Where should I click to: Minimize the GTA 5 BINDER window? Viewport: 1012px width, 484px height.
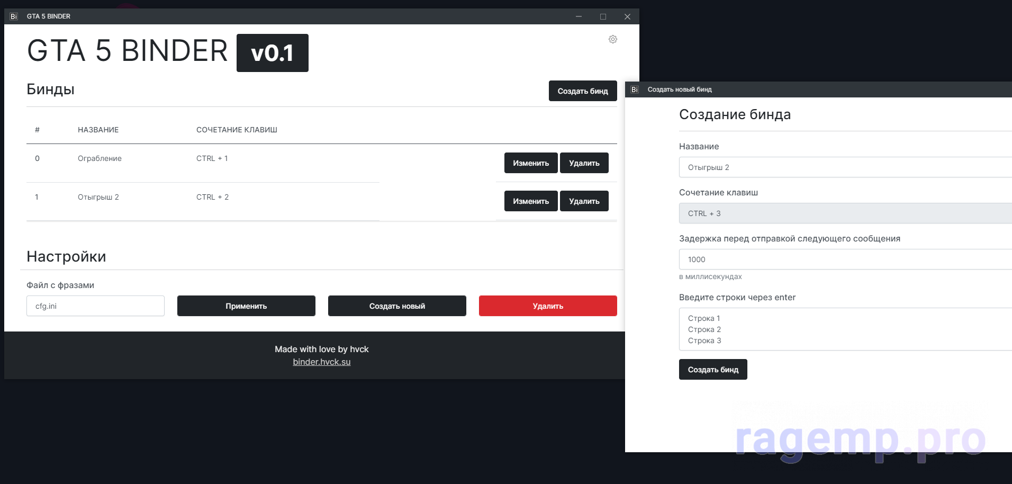click(x=579, y=16)
